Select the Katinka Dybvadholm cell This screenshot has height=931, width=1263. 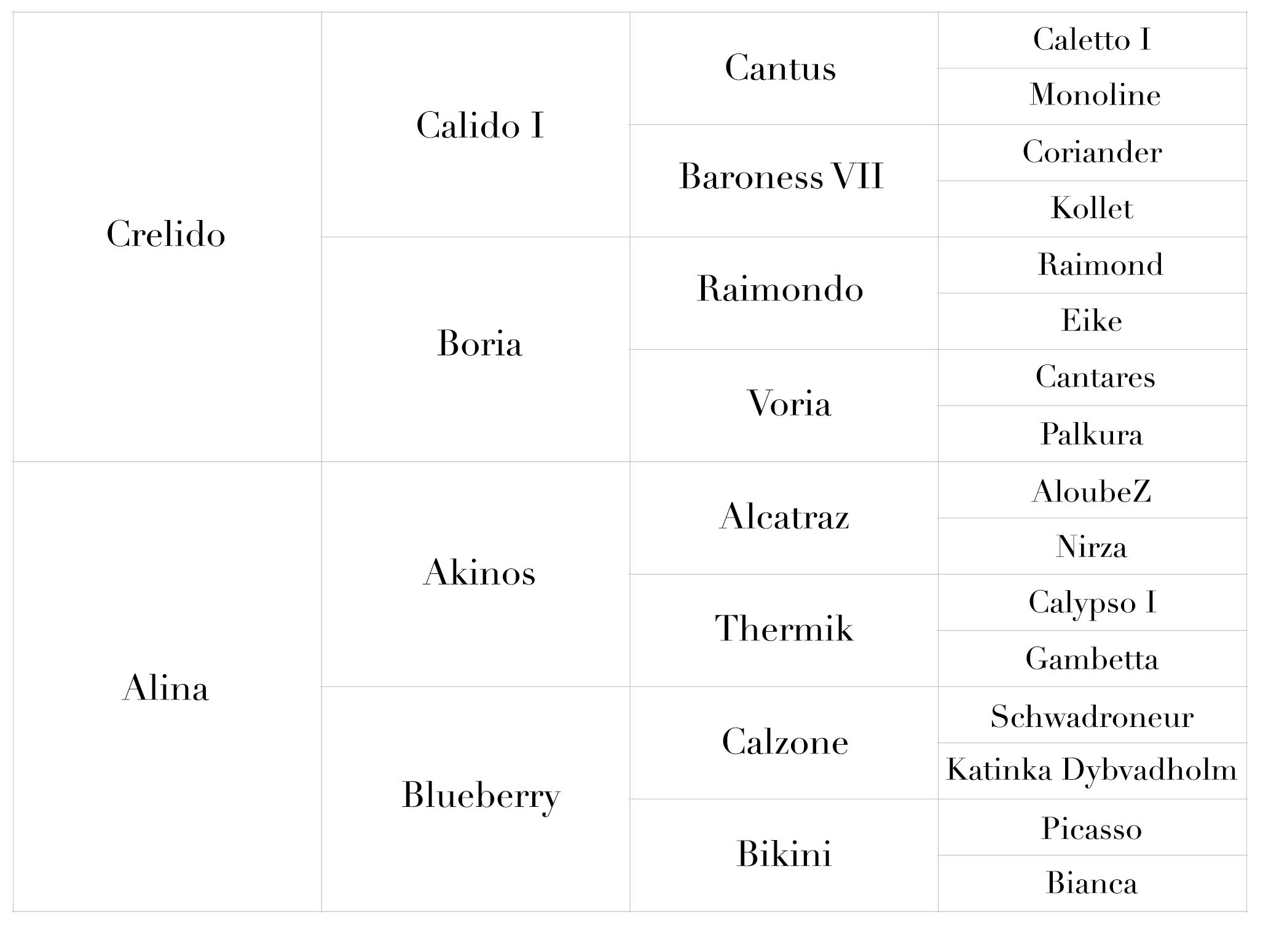point(1093,771)
